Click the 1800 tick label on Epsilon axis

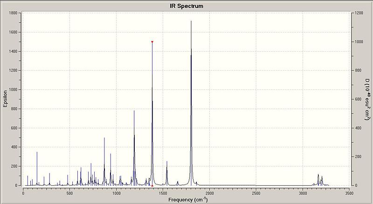coord(13,13)
